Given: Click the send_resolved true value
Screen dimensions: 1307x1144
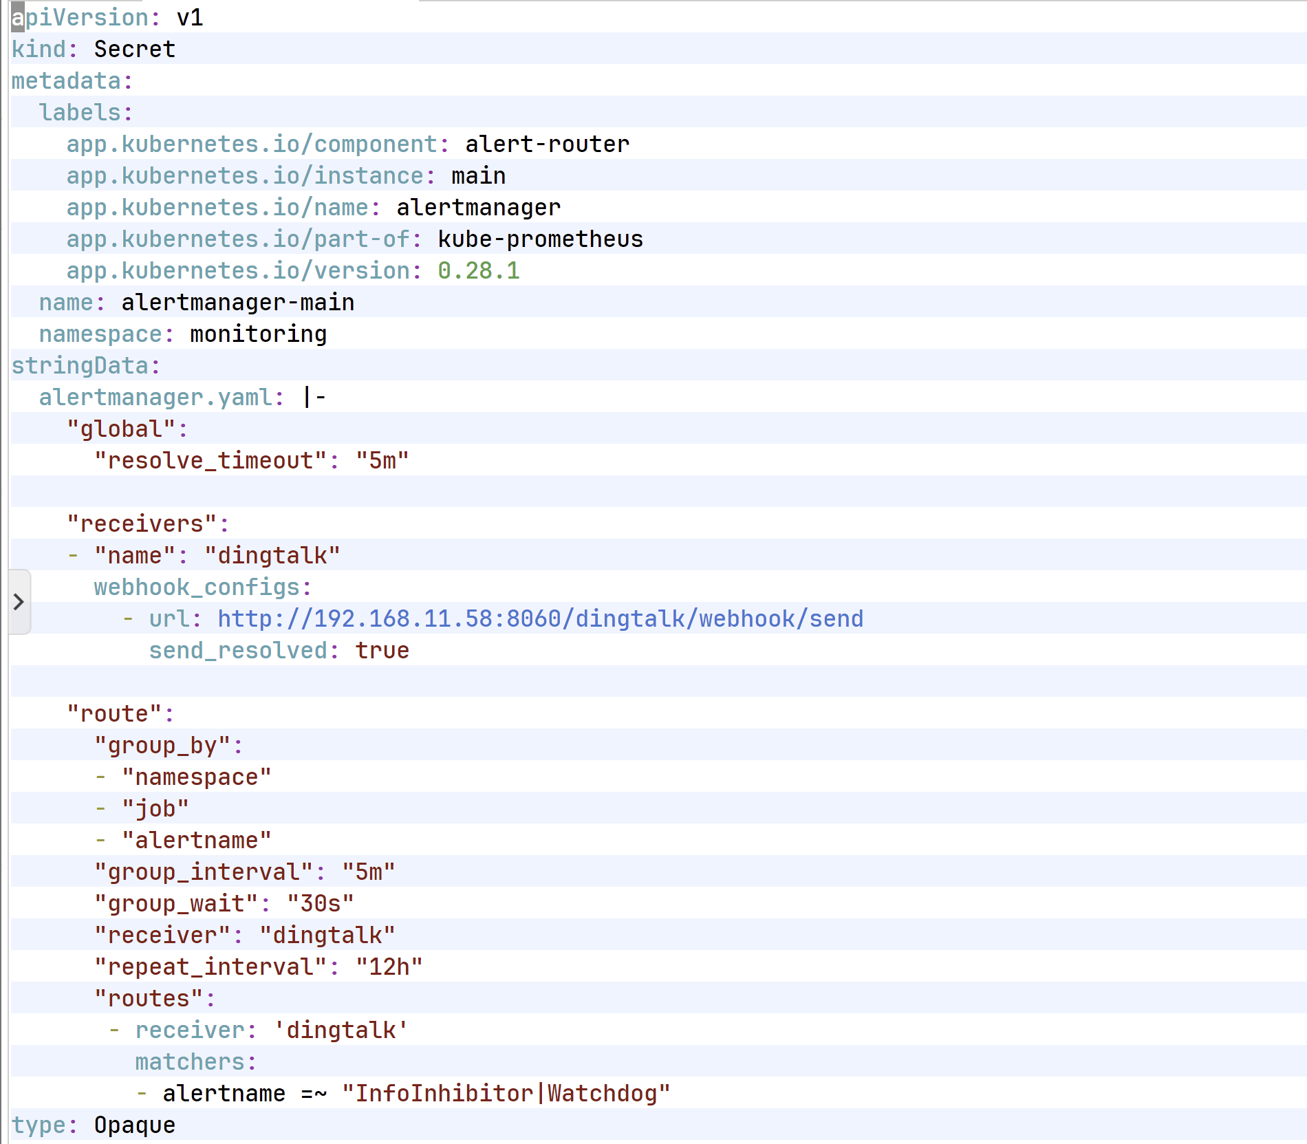Looking at the screenshot, I should point(382,651).
